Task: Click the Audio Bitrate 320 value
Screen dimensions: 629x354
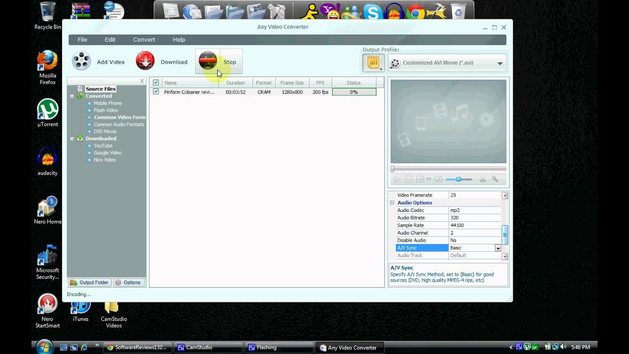Action: [x=475, y=218]
